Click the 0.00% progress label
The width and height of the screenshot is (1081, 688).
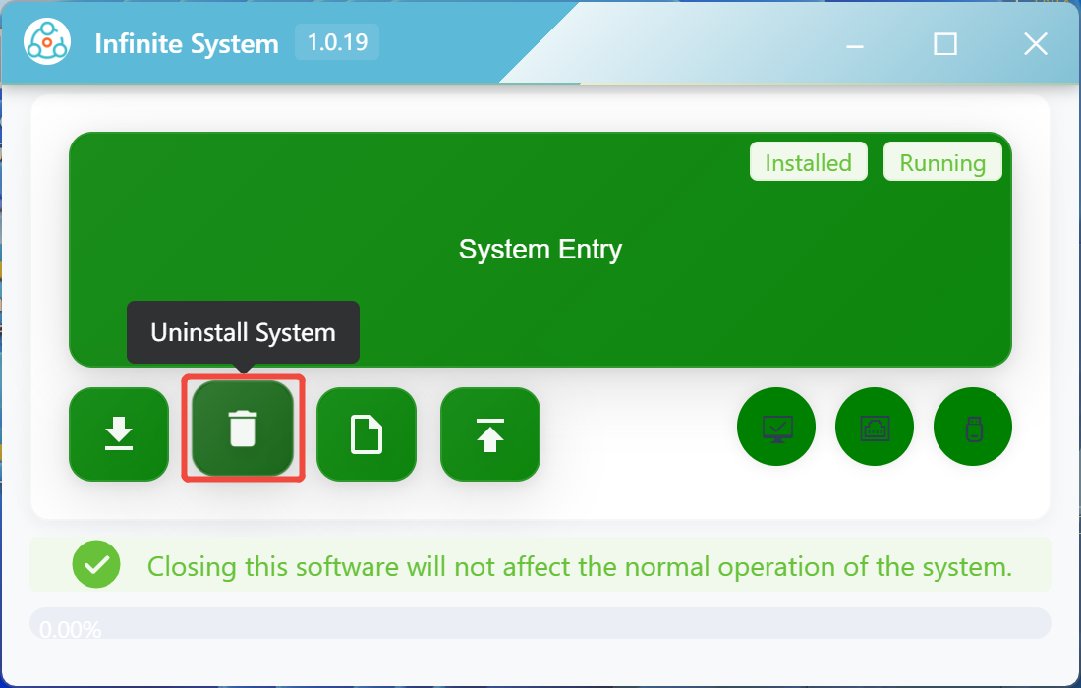70,629
